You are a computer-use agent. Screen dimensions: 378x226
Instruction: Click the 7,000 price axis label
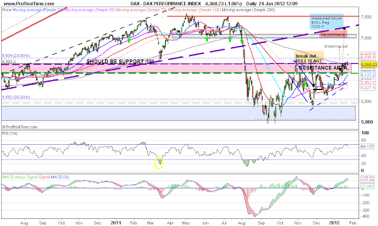click(x=366, y=38)
